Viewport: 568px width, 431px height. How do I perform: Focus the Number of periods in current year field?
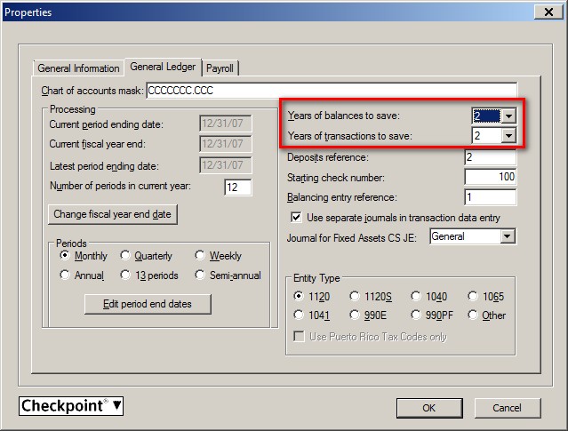click(237, 188)
